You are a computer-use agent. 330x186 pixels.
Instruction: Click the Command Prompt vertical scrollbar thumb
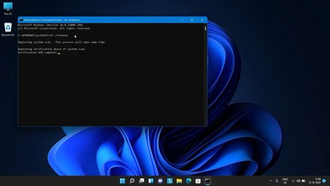(205, 28)
